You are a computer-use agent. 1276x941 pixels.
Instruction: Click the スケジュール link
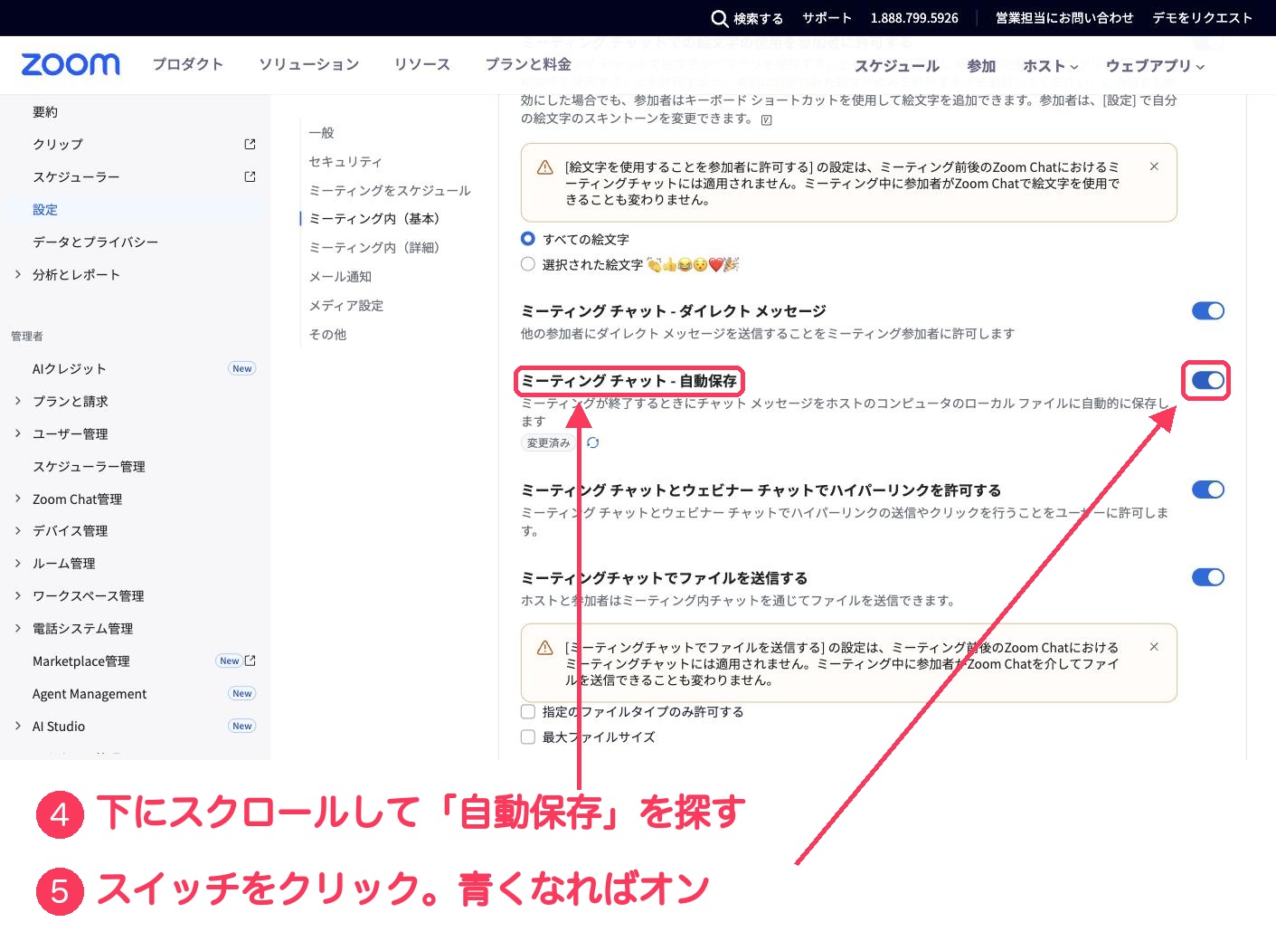click(897, 66)
